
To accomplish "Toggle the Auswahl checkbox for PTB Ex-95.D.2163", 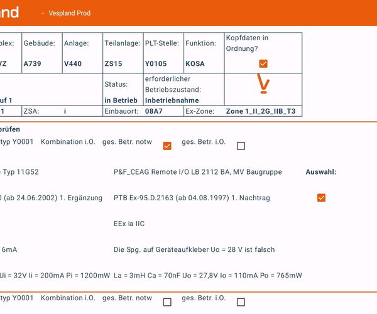I will 321,198.
